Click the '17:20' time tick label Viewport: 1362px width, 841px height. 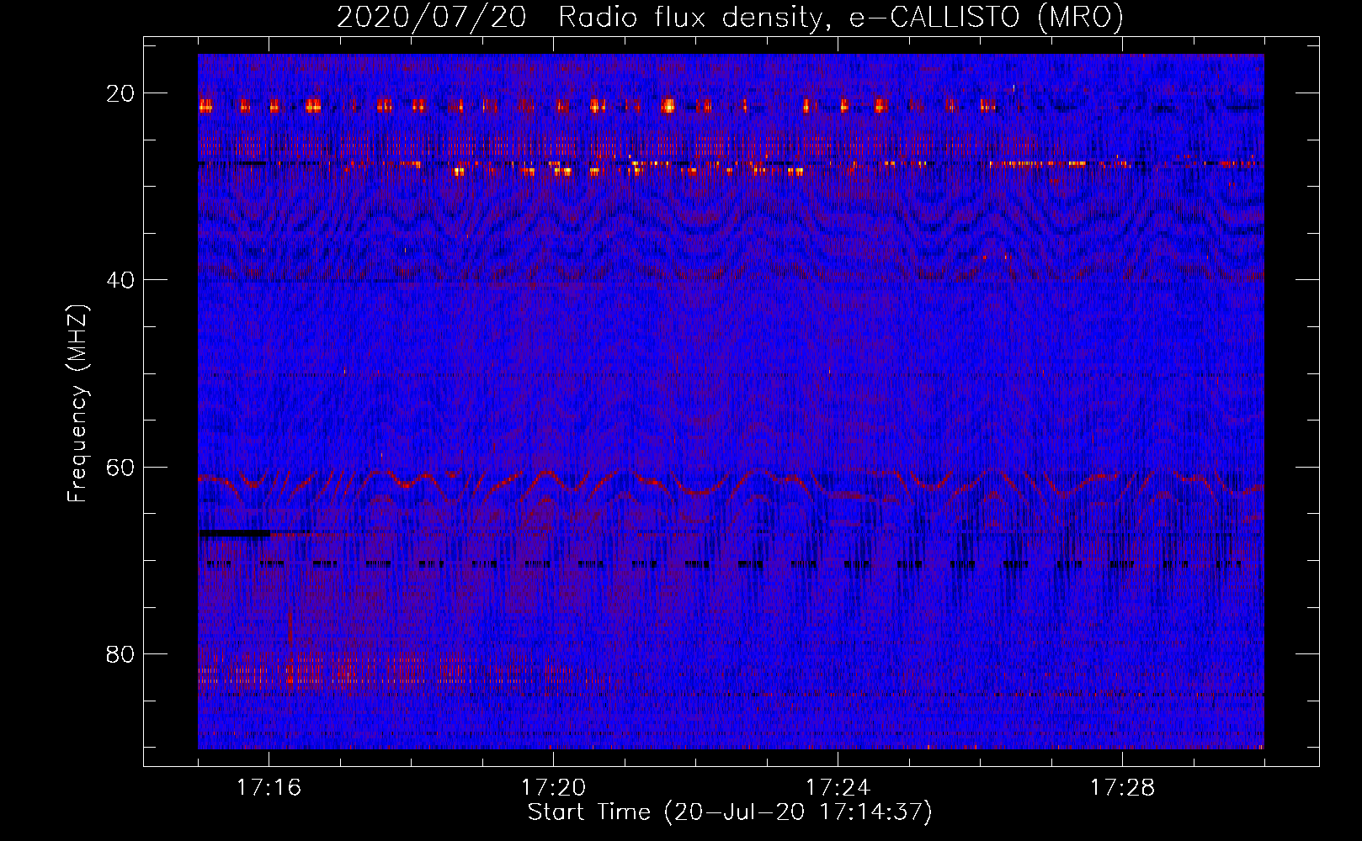553,787
